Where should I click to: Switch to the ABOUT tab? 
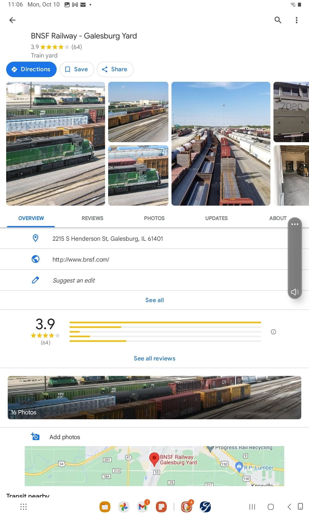point(278,218)
